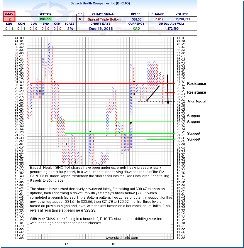Select the red SMAX score box showing 2

[x=9, y=19]
